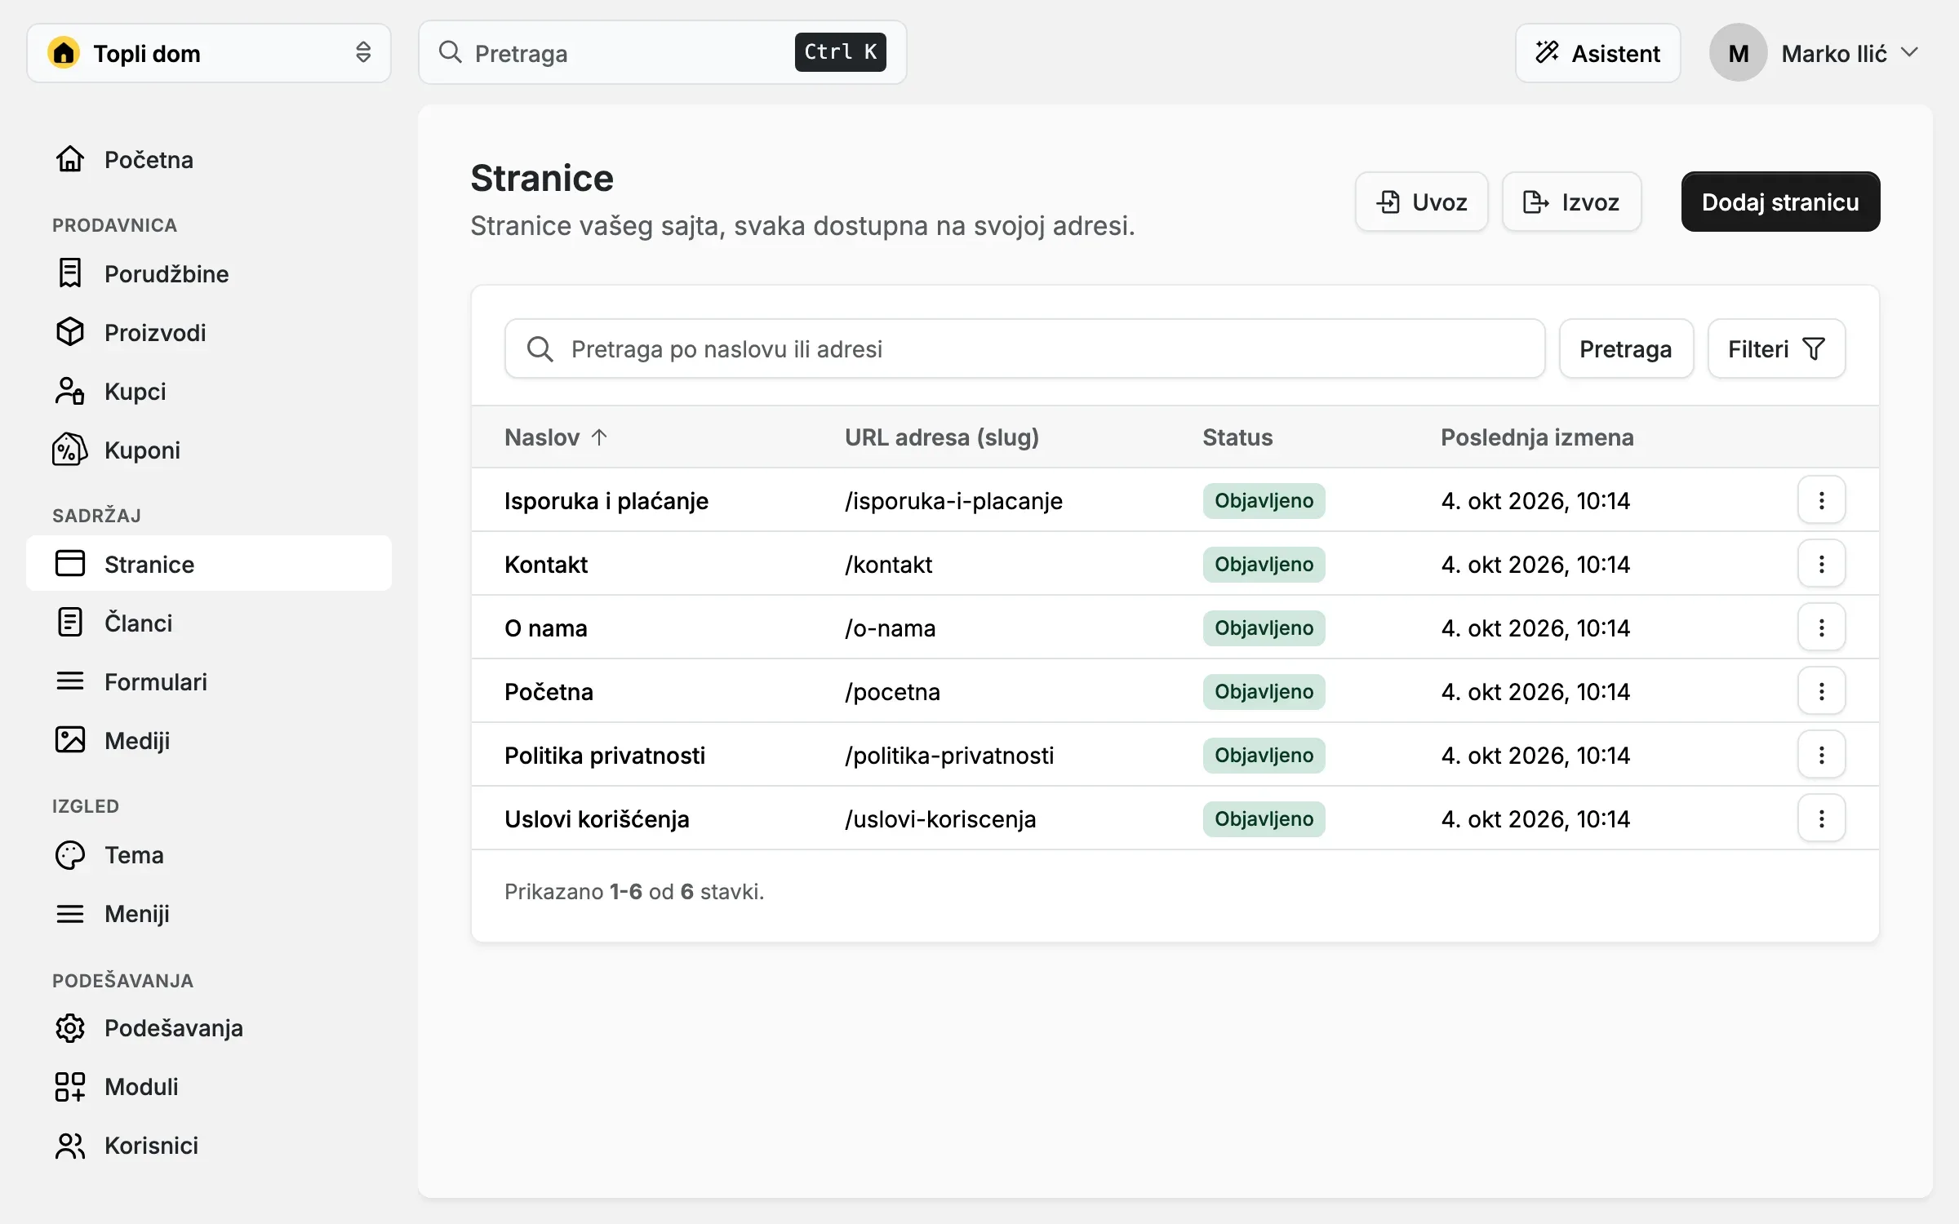Click the magic wand Asistent icon
This screenshot has height=1224, width=1959.
[1547, 52]
